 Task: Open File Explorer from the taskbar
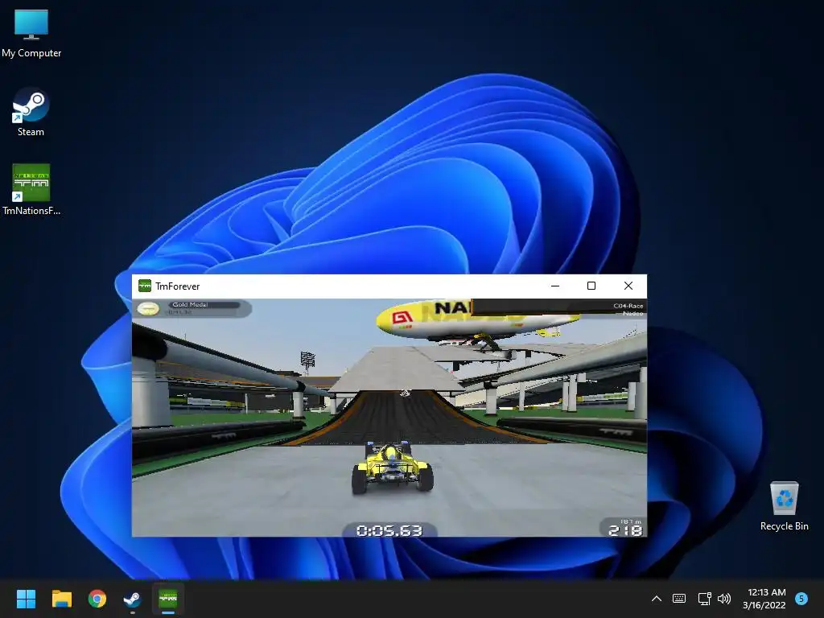(61, 599)
